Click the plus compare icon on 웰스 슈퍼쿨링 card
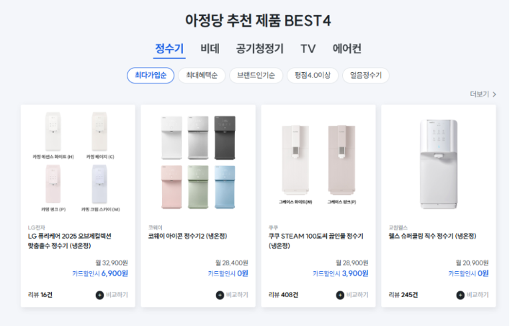This screenshot has height=326, width=510. (x=460, y=295)
